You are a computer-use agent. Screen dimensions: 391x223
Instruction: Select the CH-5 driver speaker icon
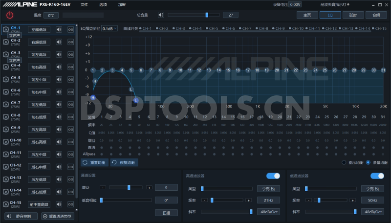tap(6, 80)
